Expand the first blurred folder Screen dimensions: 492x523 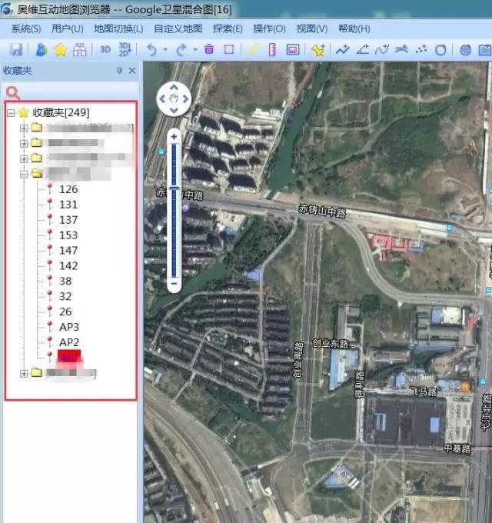24,128
